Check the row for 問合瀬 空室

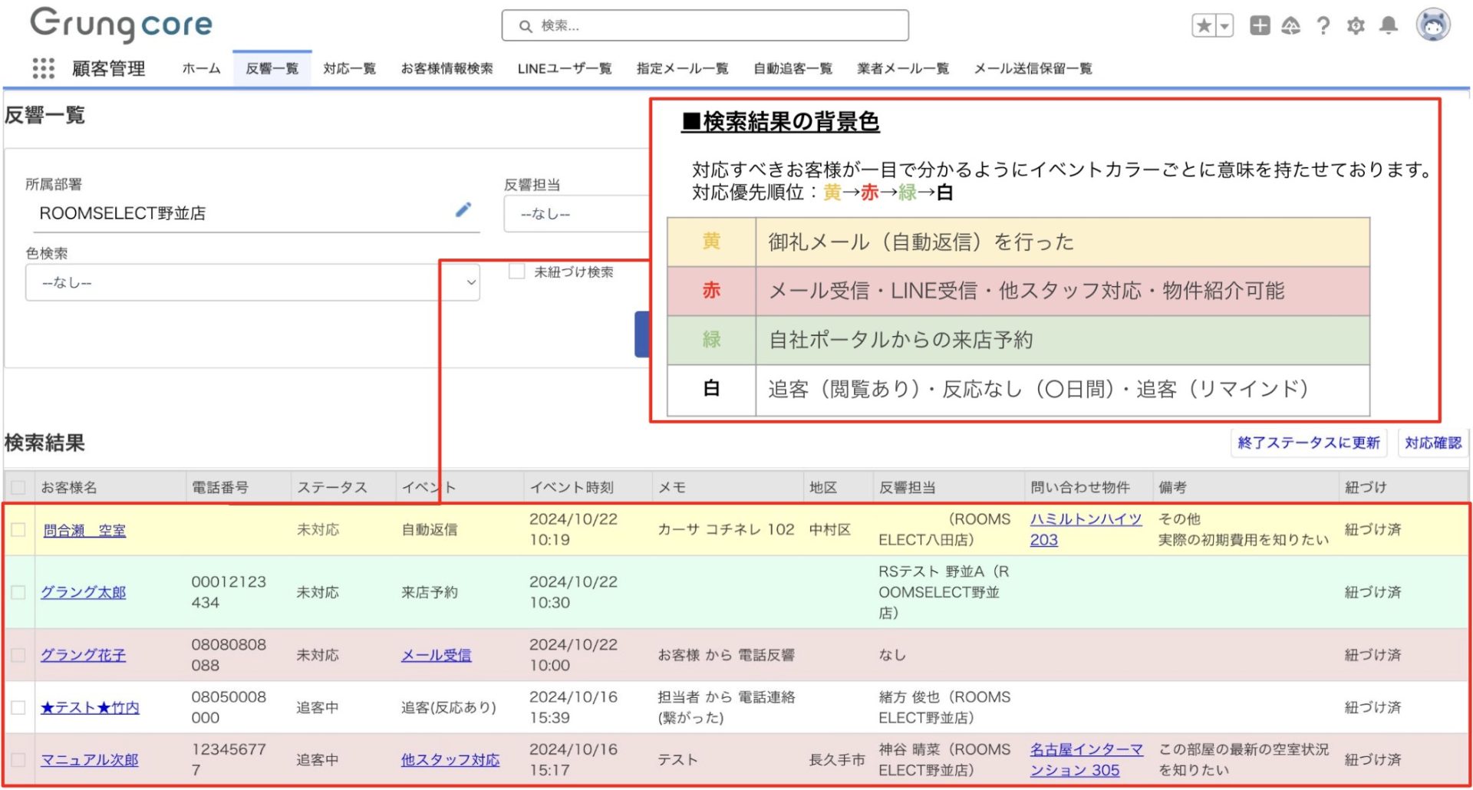(x=18, y=530)
